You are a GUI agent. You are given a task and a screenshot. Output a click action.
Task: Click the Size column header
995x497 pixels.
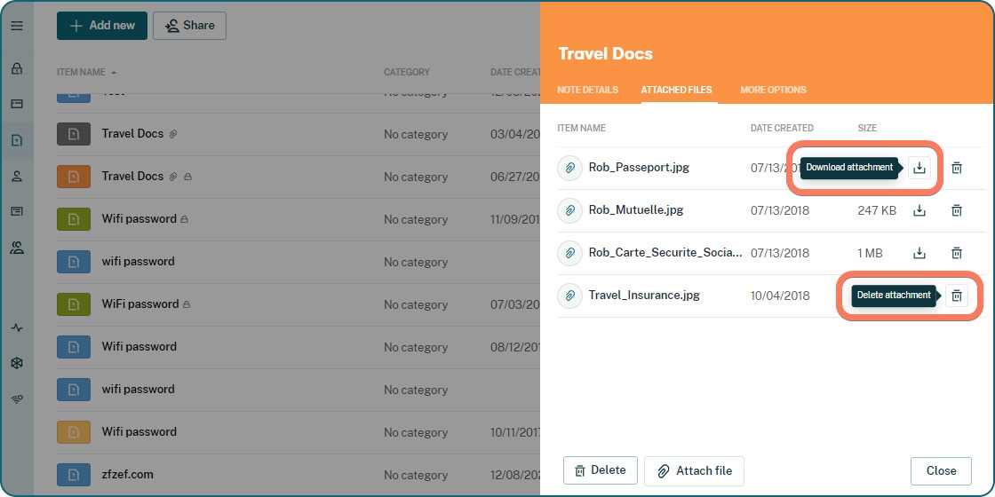(x=867, y=128)
